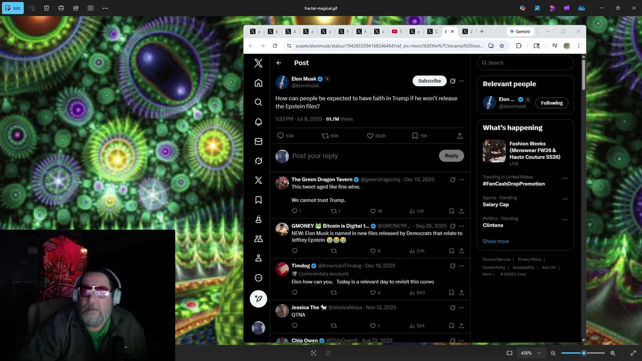Click the Reply button
This screenshot has width=642, height=361.
click(x=451, y=156)
